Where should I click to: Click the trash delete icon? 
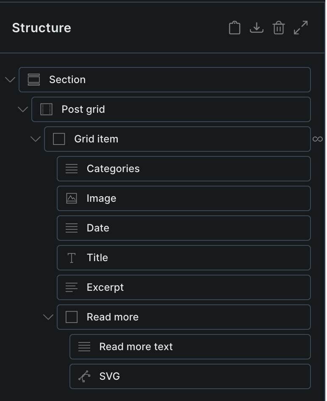pos(278,28)
